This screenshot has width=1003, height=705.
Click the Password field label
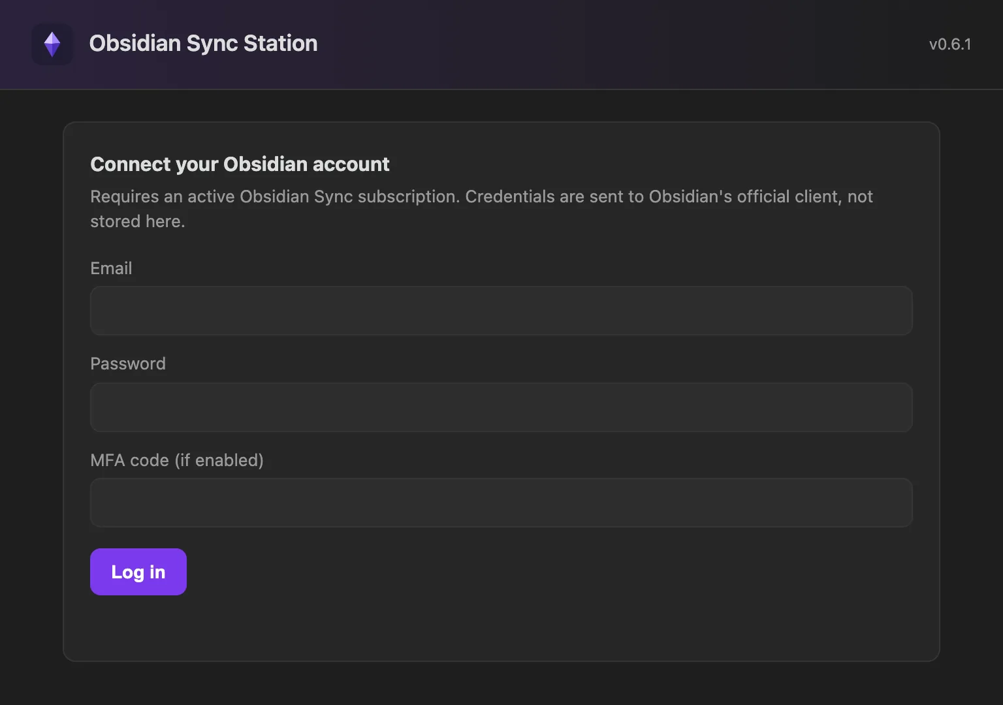[128, 364]
